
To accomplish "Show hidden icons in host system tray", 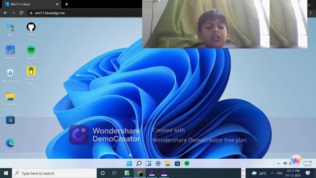I will (x=272, y=173).
